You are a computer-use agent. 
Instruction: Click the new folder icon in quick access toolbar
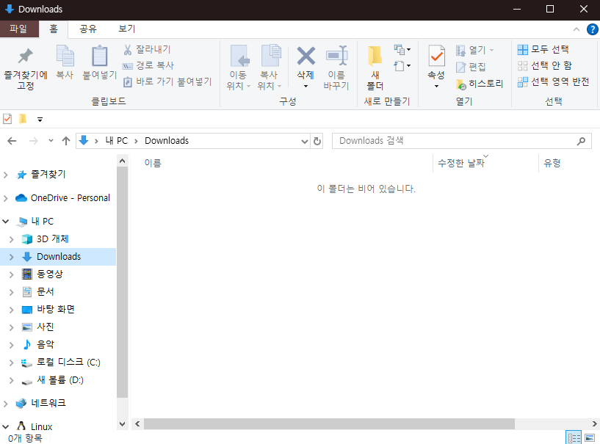(x=23, y=119)
